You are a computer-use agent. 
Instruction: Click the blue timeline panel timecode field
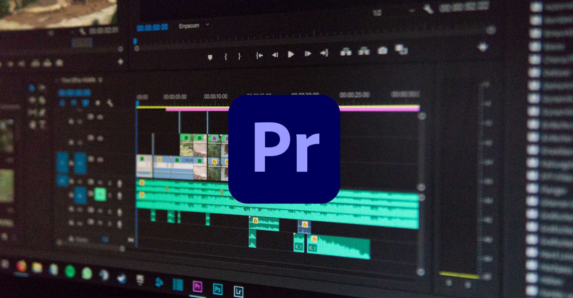pyautogui.click(x=74, y=93)
